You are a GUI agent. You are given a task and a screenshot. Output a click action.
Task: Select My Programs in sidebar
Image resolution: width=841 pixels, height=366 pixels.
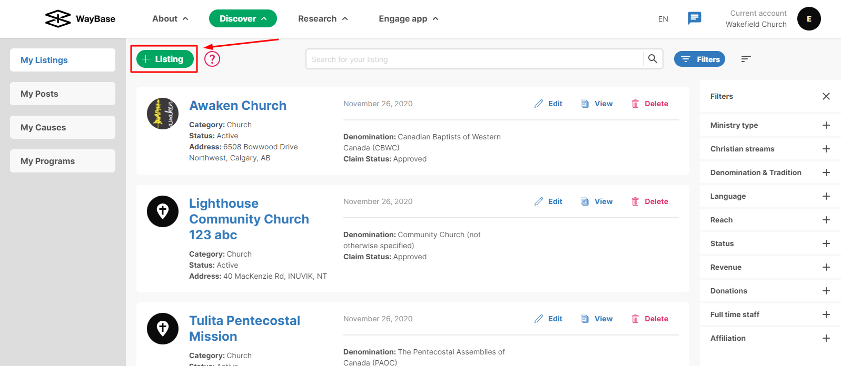(x=63, y=161)
